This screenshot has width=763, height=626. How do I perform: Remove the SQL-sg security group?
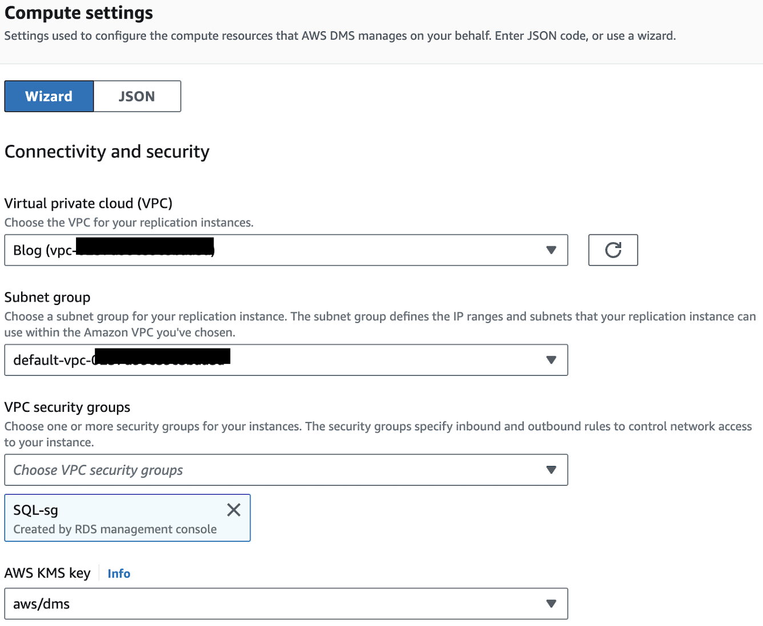pos(234,509)
